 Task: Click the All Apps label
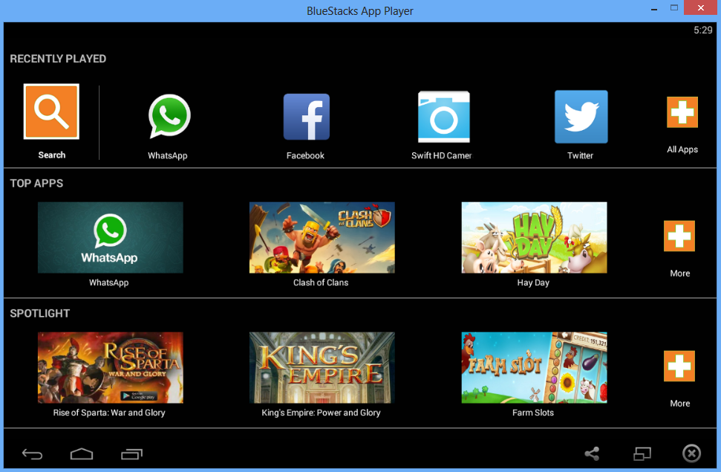[x=682, y=149]
